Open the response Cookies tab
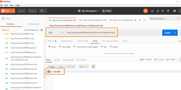The width and height of the screenshot is (181, 90). [x=57, y=60]
